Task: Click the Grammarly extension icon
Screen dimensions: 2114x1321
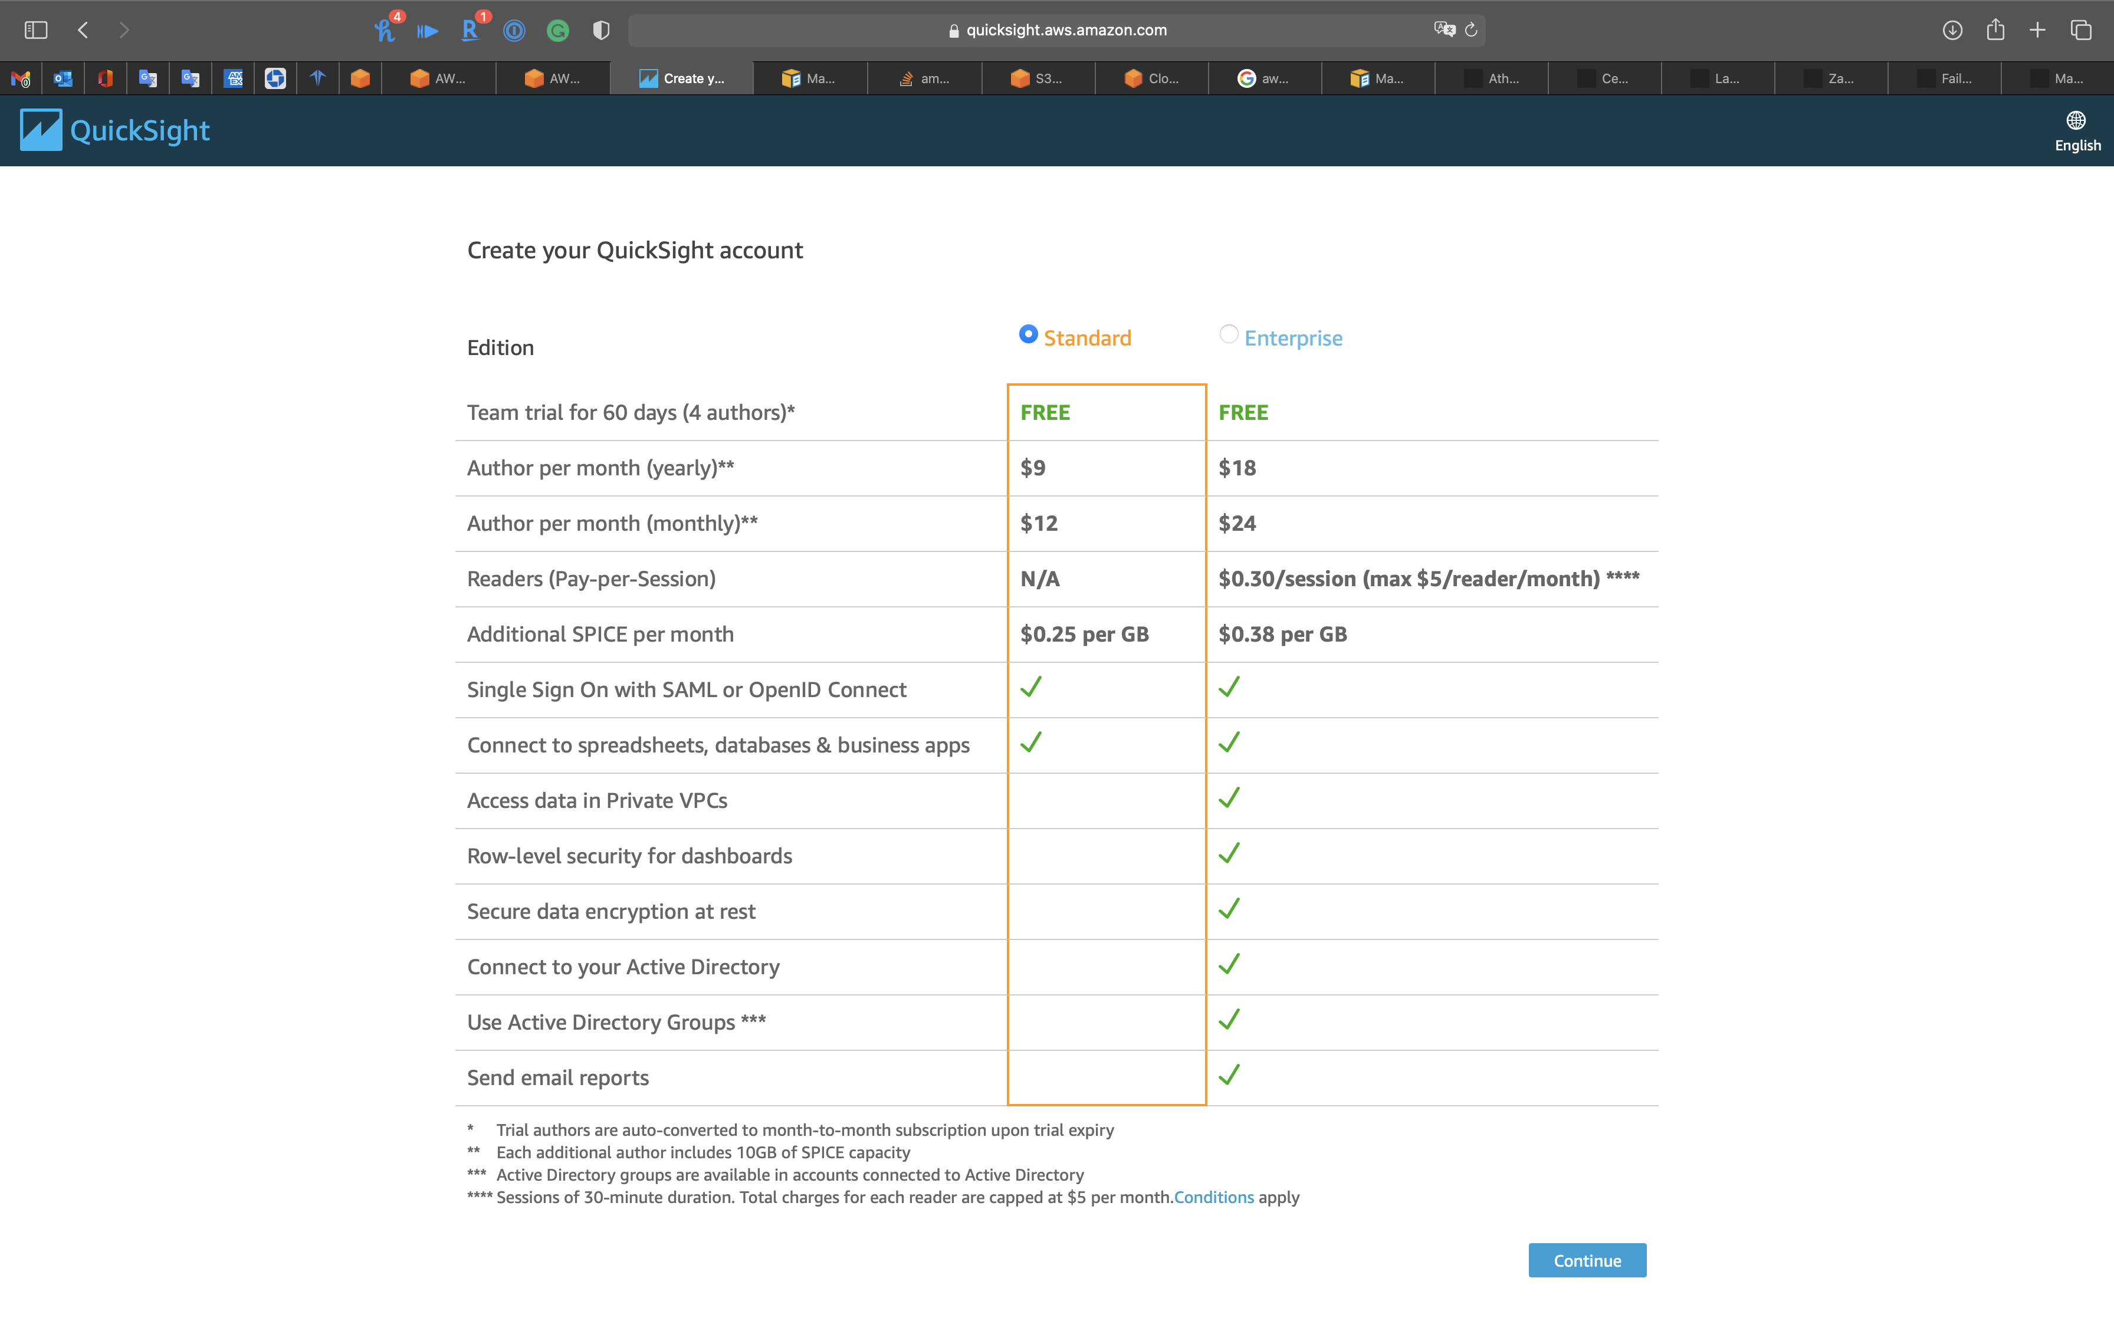Action: (557, 31)
